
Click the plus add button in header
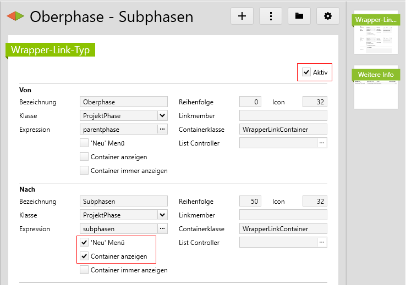click(242, 16)
